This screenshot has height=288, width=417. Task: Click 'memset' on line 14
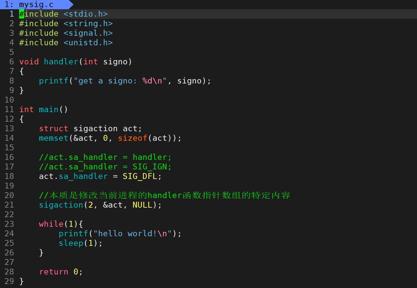click(54, 138)
